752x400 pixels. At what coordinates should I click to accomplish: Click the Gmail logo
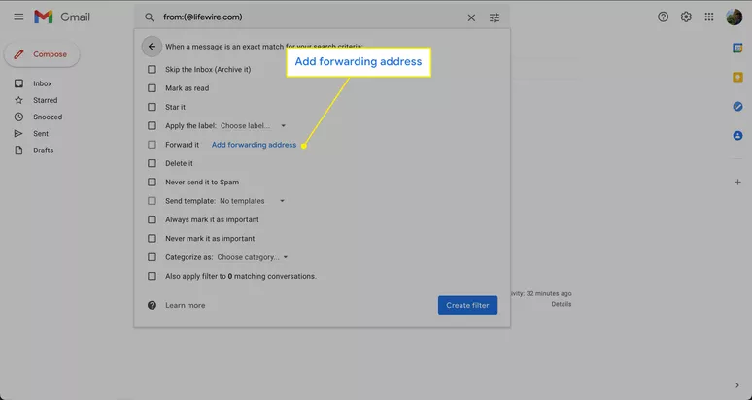point(62,17)
